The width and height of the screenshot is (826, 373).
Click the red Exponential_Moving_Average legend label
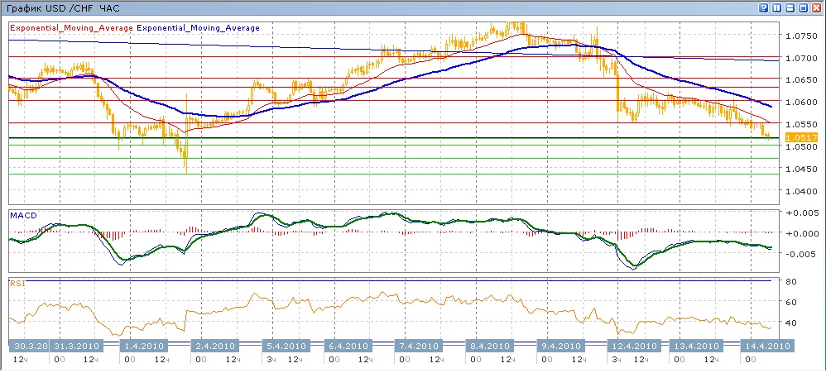[71, 28]
